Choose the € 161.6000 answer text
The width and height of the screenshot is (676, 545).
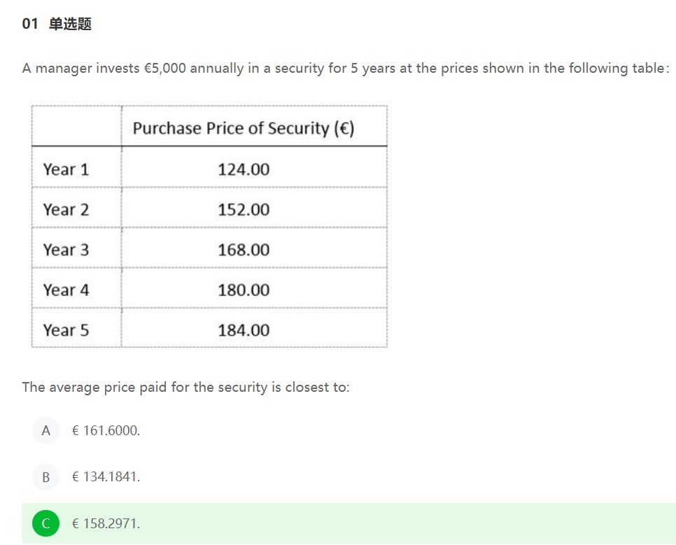point(106,430)
